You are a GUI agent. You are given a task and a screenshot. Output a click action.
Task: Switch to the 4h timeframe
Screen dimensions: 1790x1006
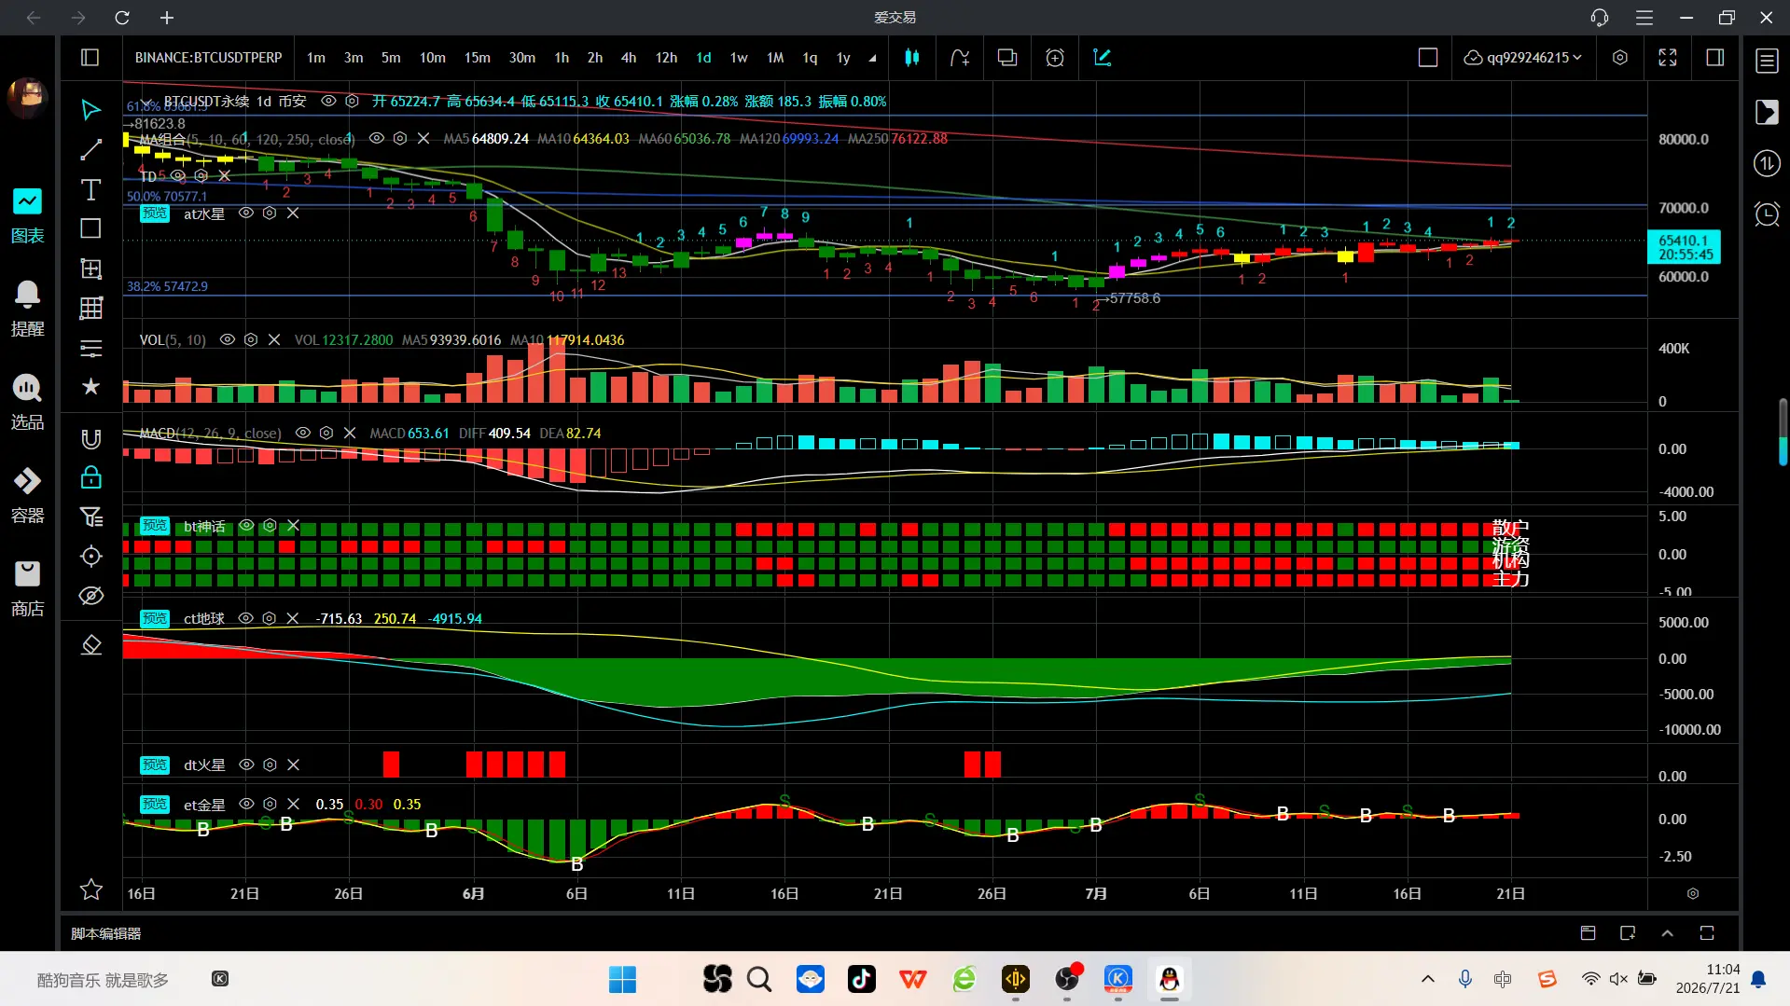coord(629,58)
